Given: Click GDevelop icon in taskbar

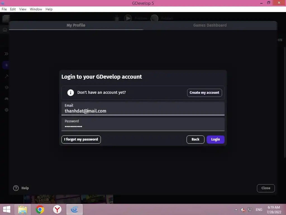Looking at the screenshot, I should click(74, 209).
